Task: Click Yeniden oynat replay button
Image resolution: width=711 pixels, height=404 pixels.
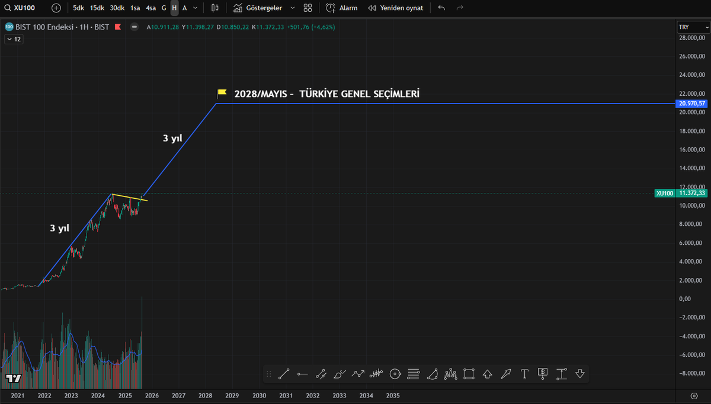Action: [x=395, y=8]
